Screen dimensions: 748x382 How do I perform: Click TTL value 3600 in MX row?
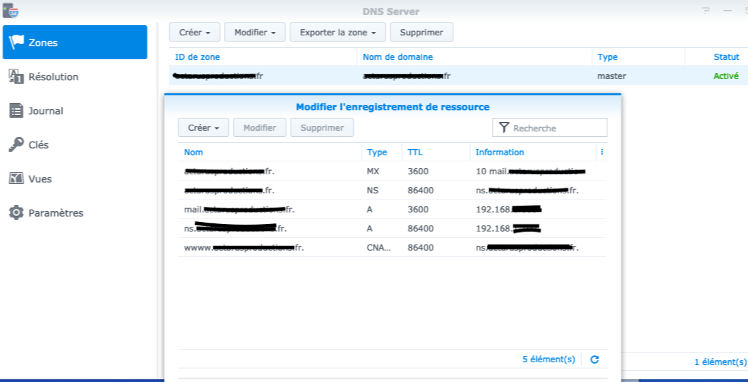[x=419, y=171]
